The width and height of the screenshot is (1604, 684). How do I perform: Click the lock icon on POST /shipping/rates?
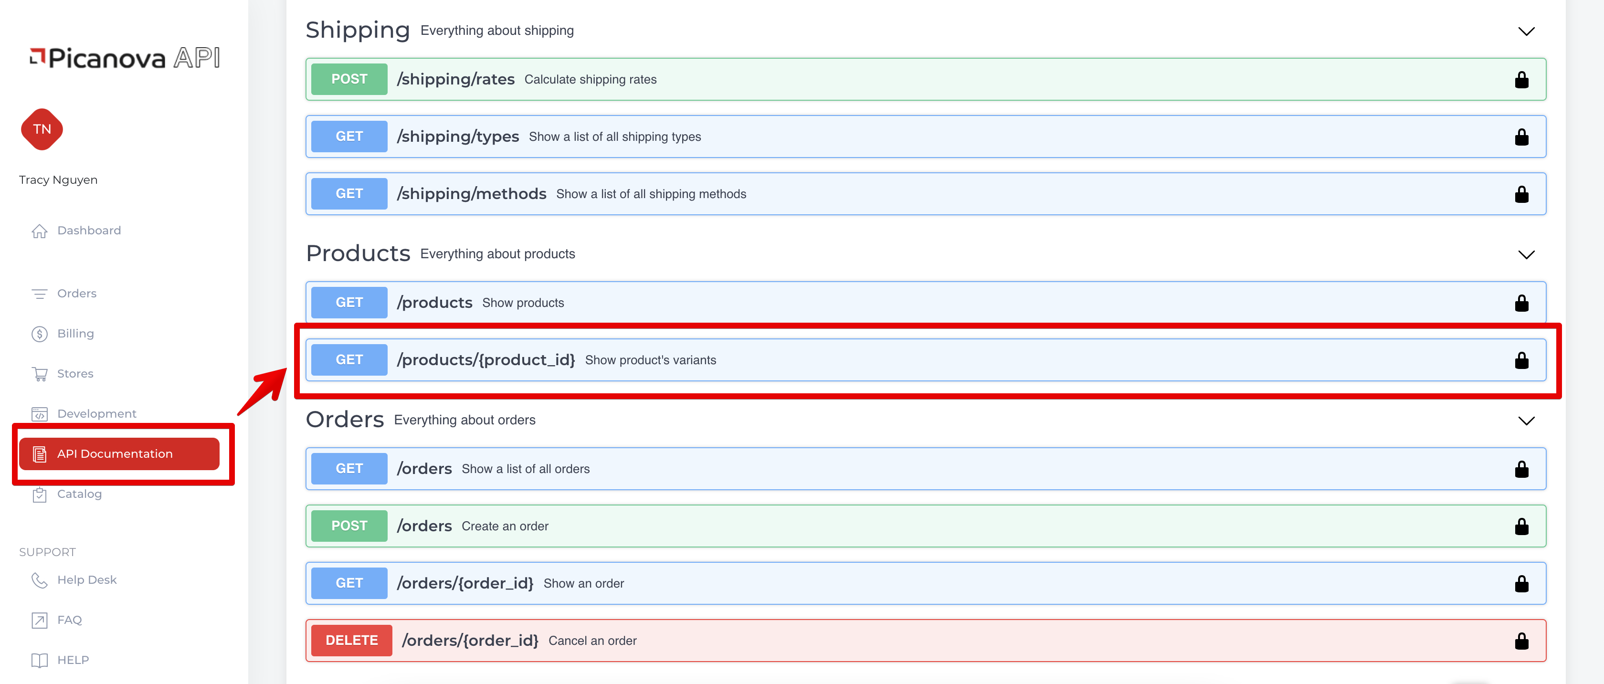pos(1521,80)
